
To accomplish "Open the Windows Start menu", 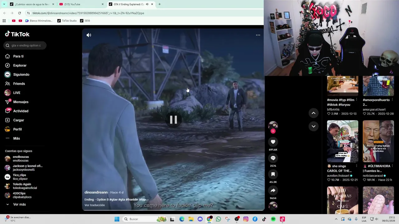I will [117, 219].
